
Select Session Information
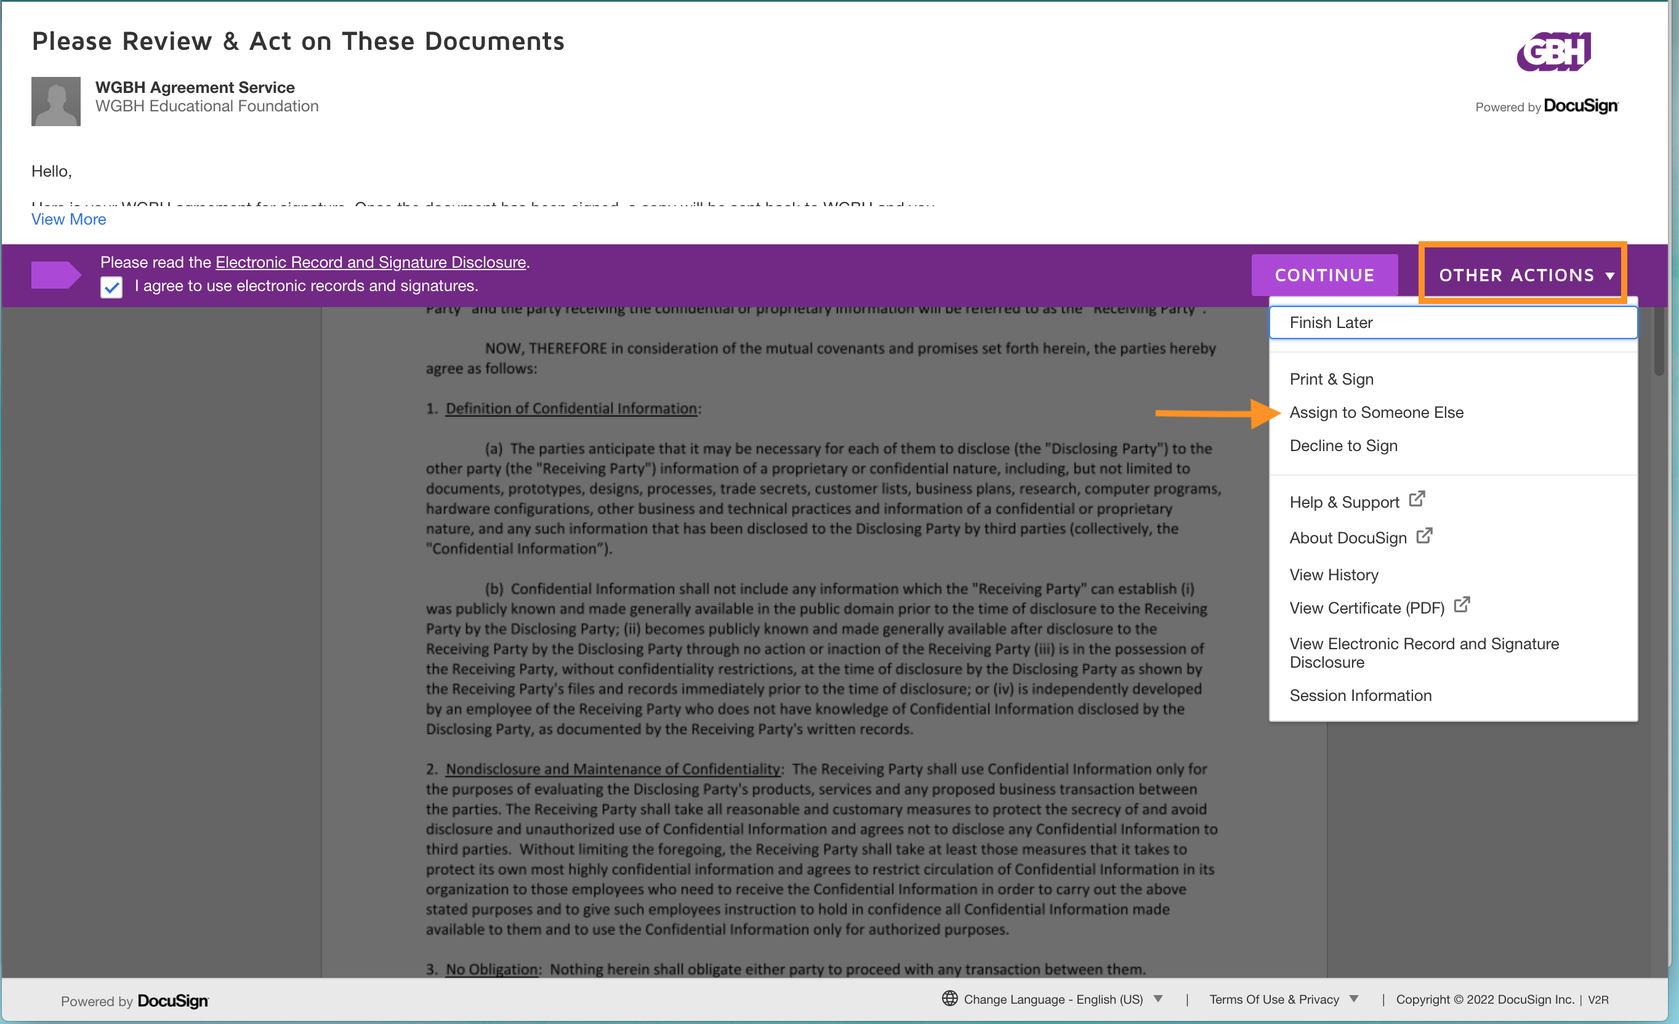(1360, 695)
